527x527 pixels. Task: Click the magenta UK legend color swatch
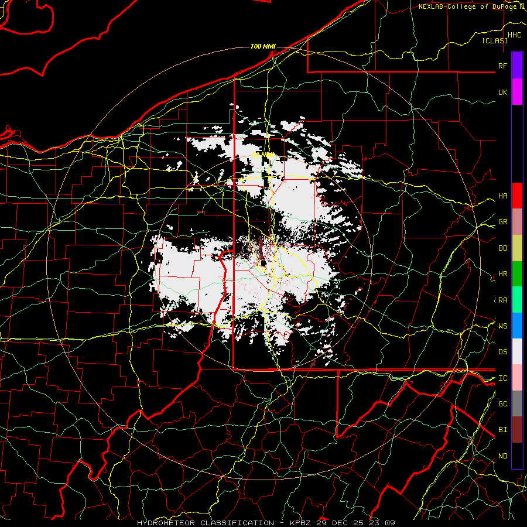pos(517,92)
